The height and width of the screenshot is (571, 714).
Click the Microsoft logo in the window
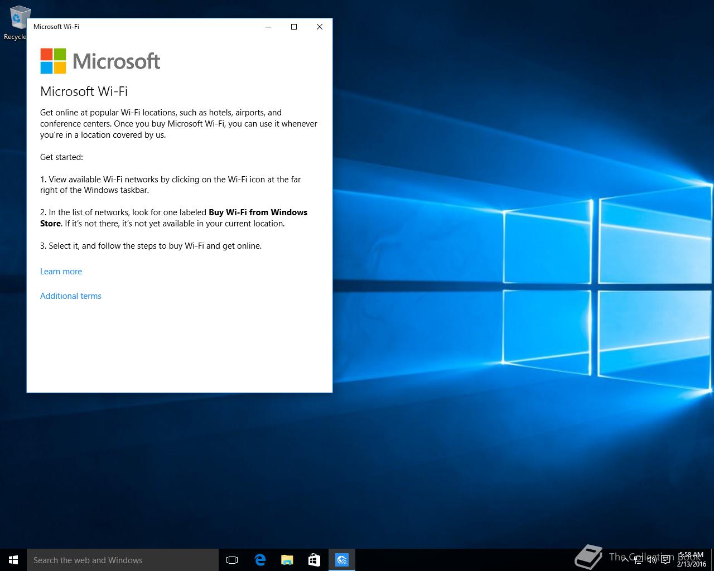100,61
